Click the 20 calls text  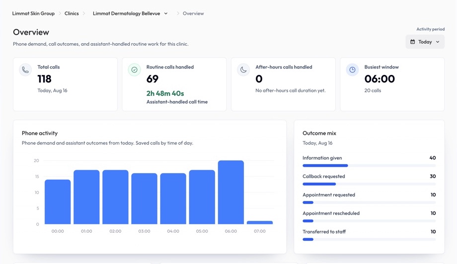[x=373, y=90]
